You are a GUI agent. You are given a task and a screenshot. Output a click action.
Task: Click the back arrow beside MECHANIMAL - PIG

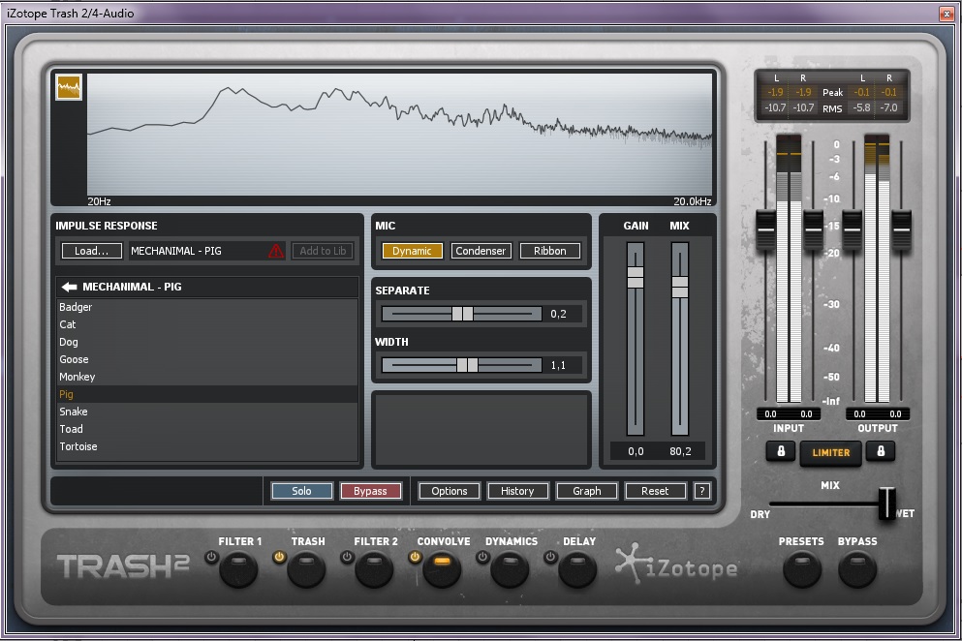69,287
